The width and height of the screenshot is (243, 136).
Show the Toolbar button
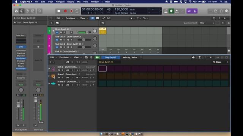coord(33,11)
